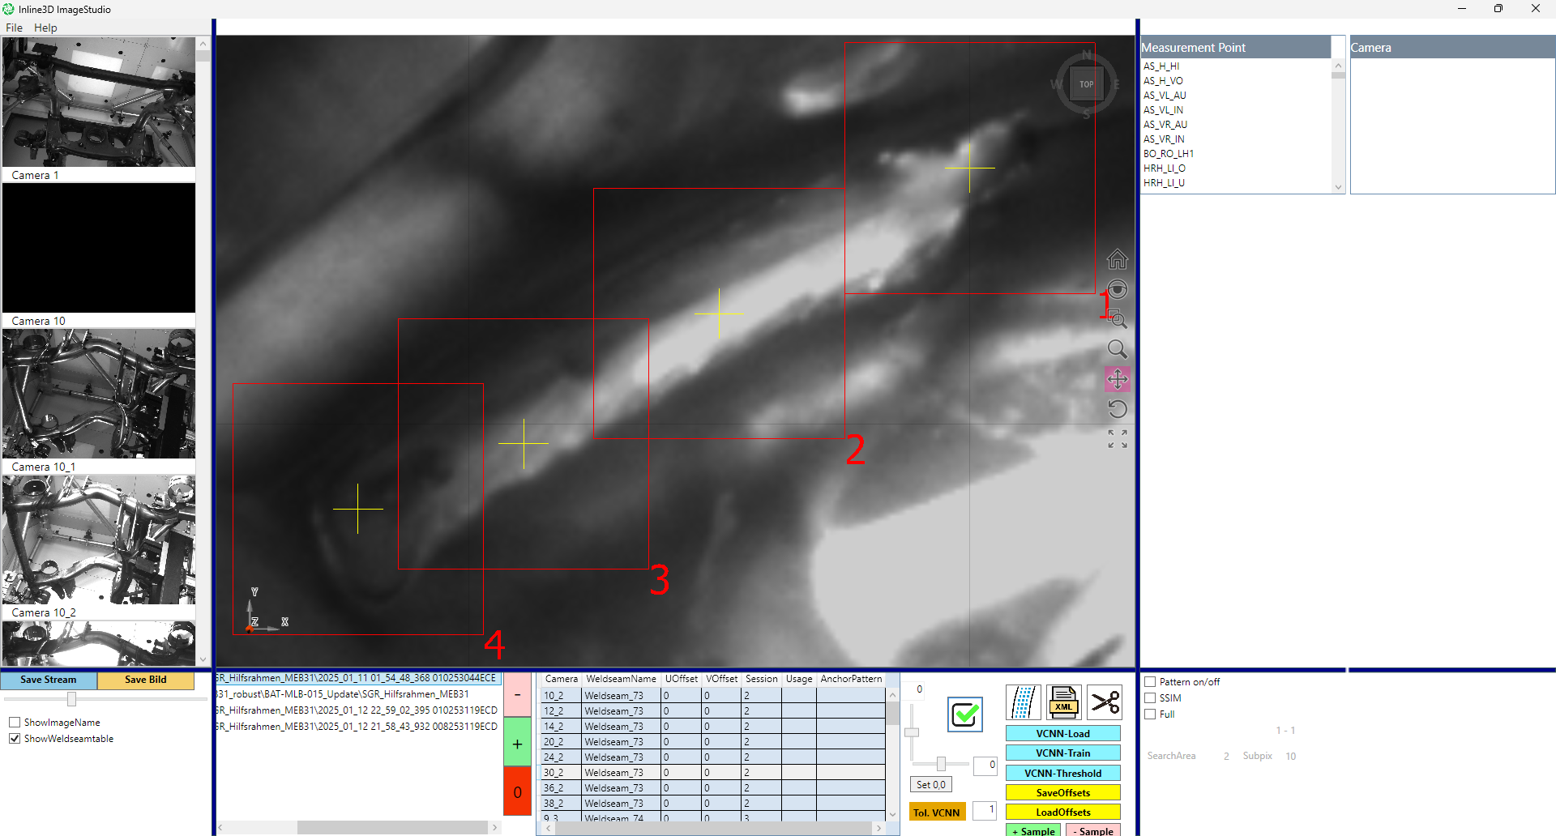Click the VCNN-Train button

point(1062,753)
